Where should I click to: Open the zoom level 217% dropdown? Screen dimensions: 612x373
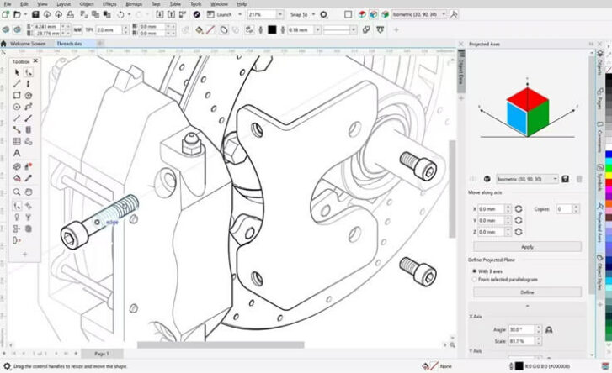point(280,14)
